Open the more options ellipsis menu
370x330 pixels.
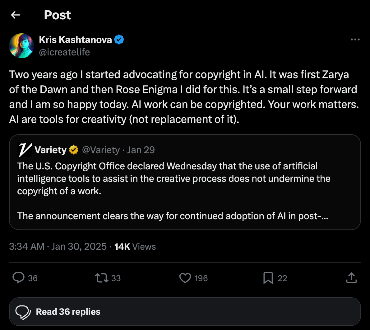click(355, 39)
